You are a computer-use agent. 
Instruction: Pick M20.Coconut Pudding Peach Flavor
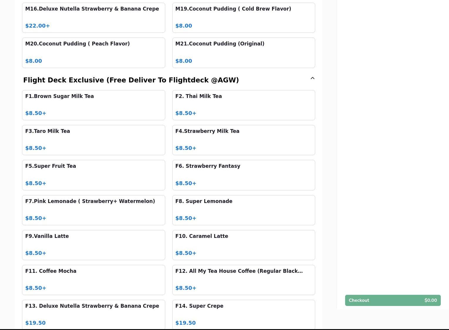(x=93, y=53)
